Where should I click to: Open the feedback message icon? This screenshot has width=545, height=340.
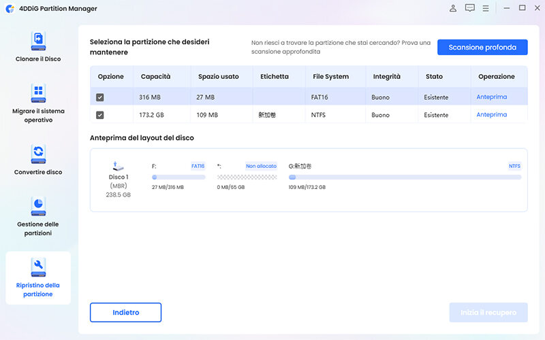(470, 8)
